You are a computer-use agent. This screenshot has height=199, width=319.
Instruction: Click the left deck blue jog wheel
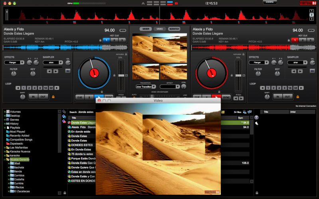(94, 73)
